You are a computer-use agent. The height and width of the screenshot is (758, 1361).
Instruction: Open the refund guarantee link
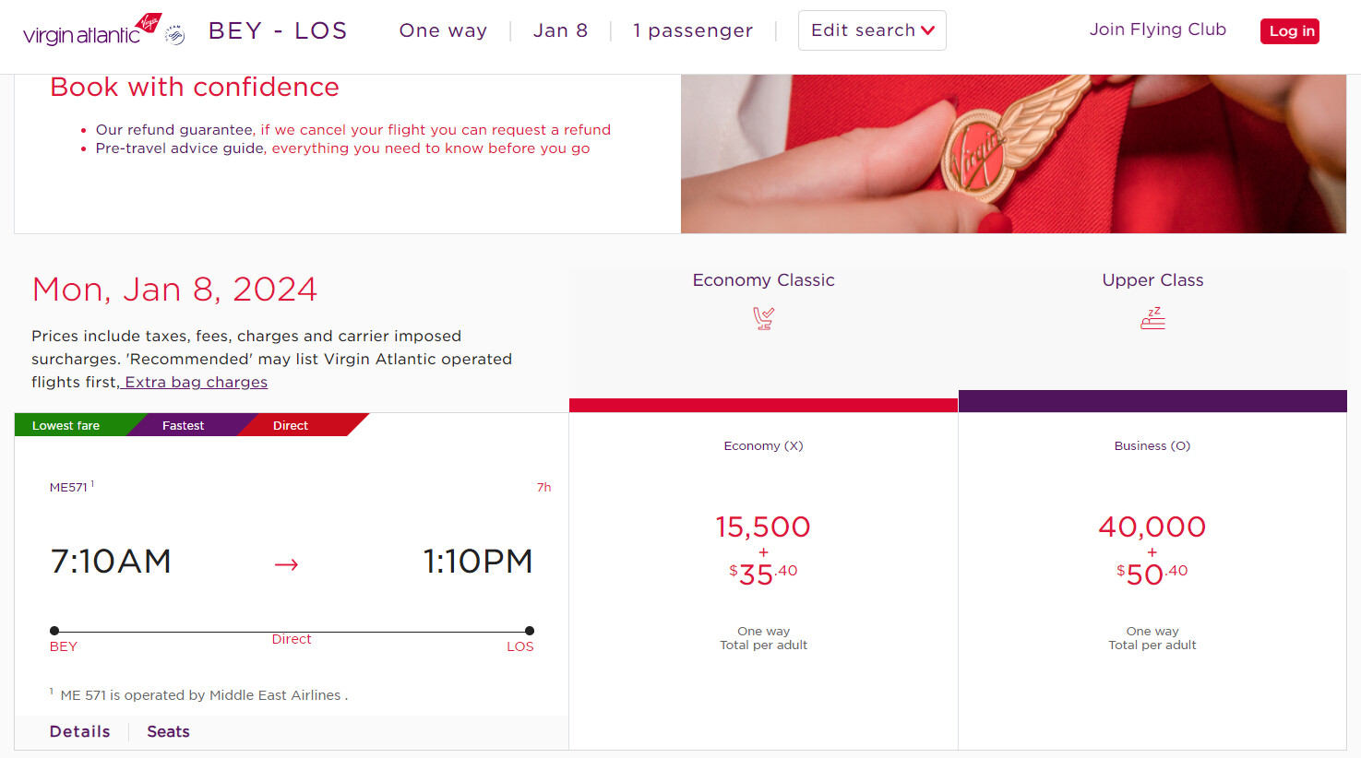tap(174, 130)
